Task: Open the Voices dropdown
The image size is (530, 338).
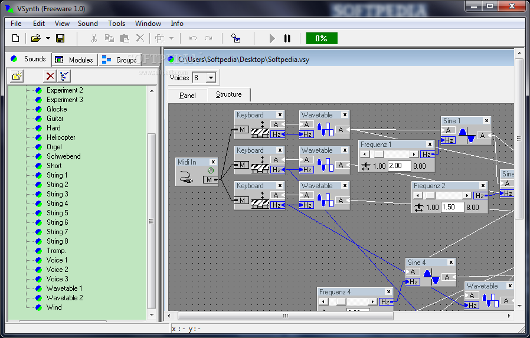Action: pos(211,78)
